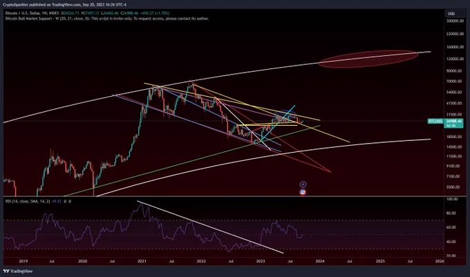
Task: Click the RSI 80.00 scale label
Action: [451, 213]
